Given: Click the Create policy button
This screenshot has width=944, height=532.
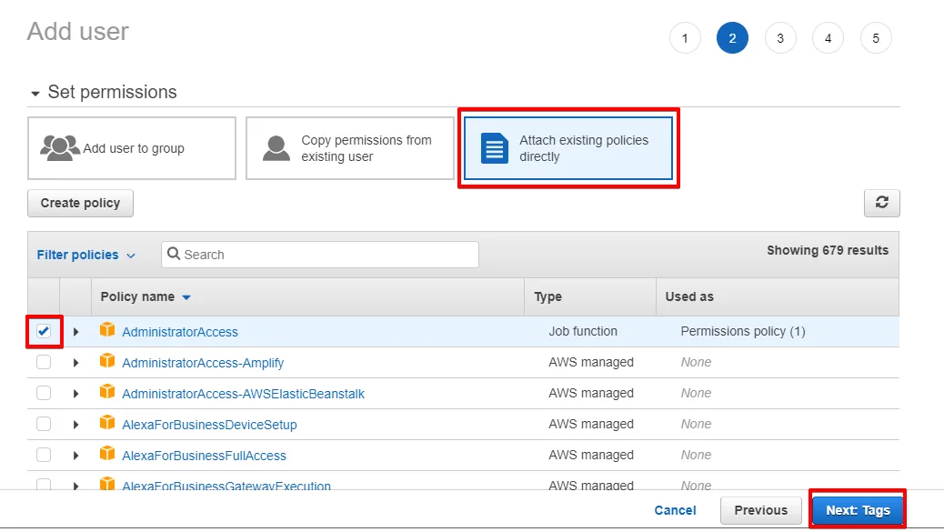Looking at the screenshot, I should point(80,203).
